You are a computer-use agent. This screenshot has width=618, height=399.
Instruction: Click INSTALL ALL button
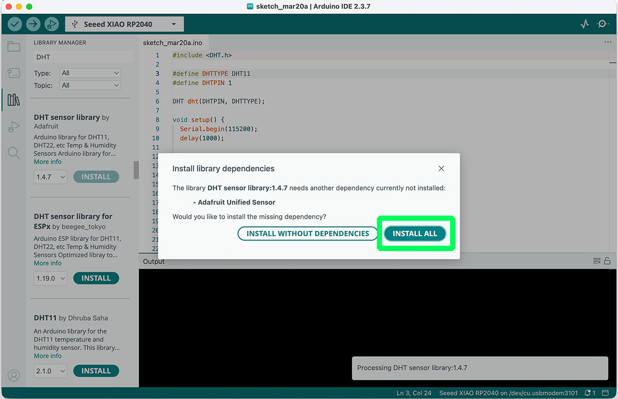tap(415, 233)
